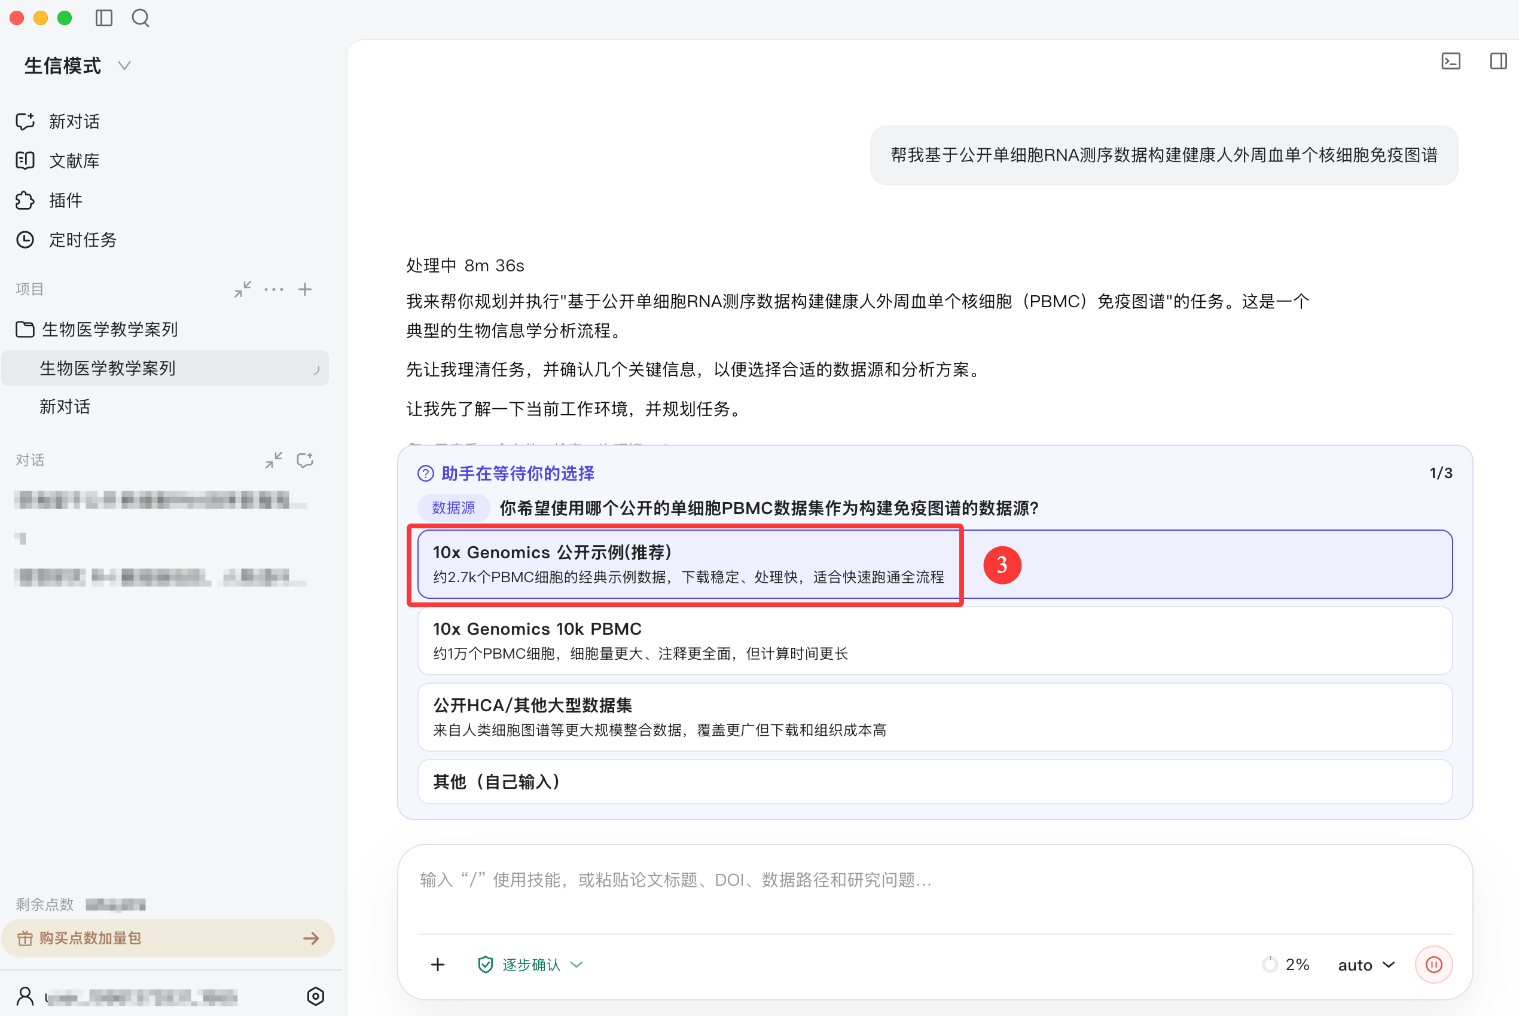Open the 生物医学教学案列 folder

[97, 329]
